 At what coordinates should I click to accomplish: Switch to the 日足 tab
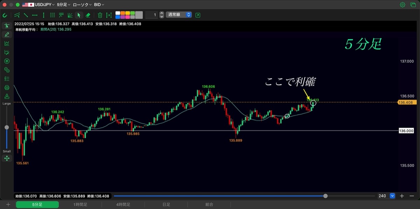pos(166,204)
